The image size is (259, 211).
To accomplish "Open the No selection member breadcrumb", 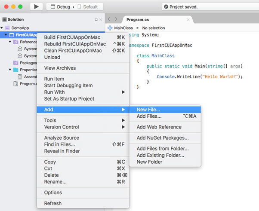I will 154,28.
